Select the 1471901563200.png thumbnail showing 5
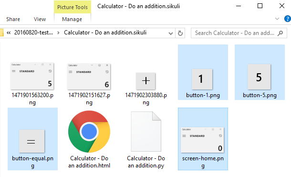This screenshot has width=291, height=177. pos(32,76)
